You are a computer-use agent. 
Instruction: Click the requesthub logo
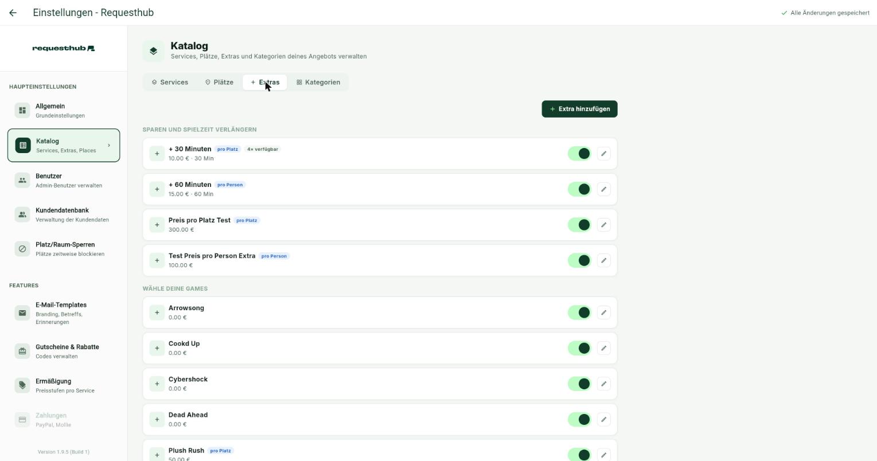pyautogui.click(x=64, y=48)
